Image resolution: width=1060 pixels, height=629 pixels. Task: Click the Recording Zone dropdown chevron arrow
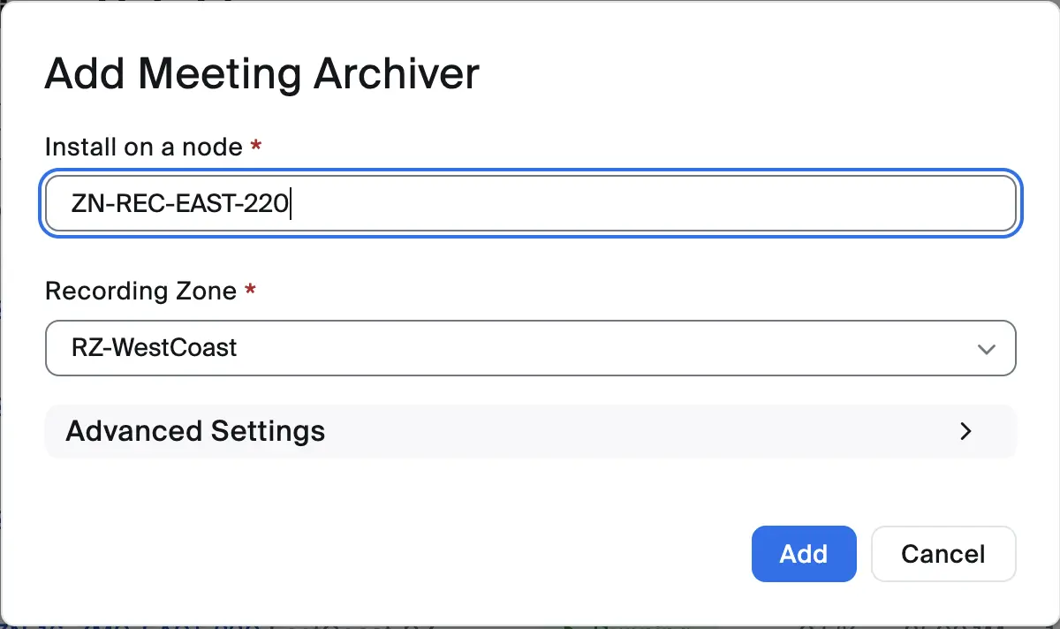click(986, 348)
